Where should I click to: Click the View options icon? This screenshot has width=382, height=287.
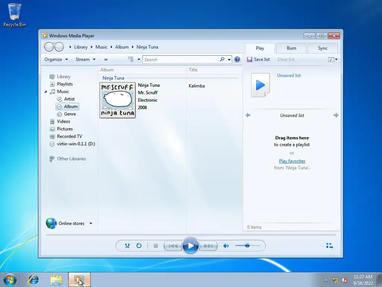click(131, 59)
